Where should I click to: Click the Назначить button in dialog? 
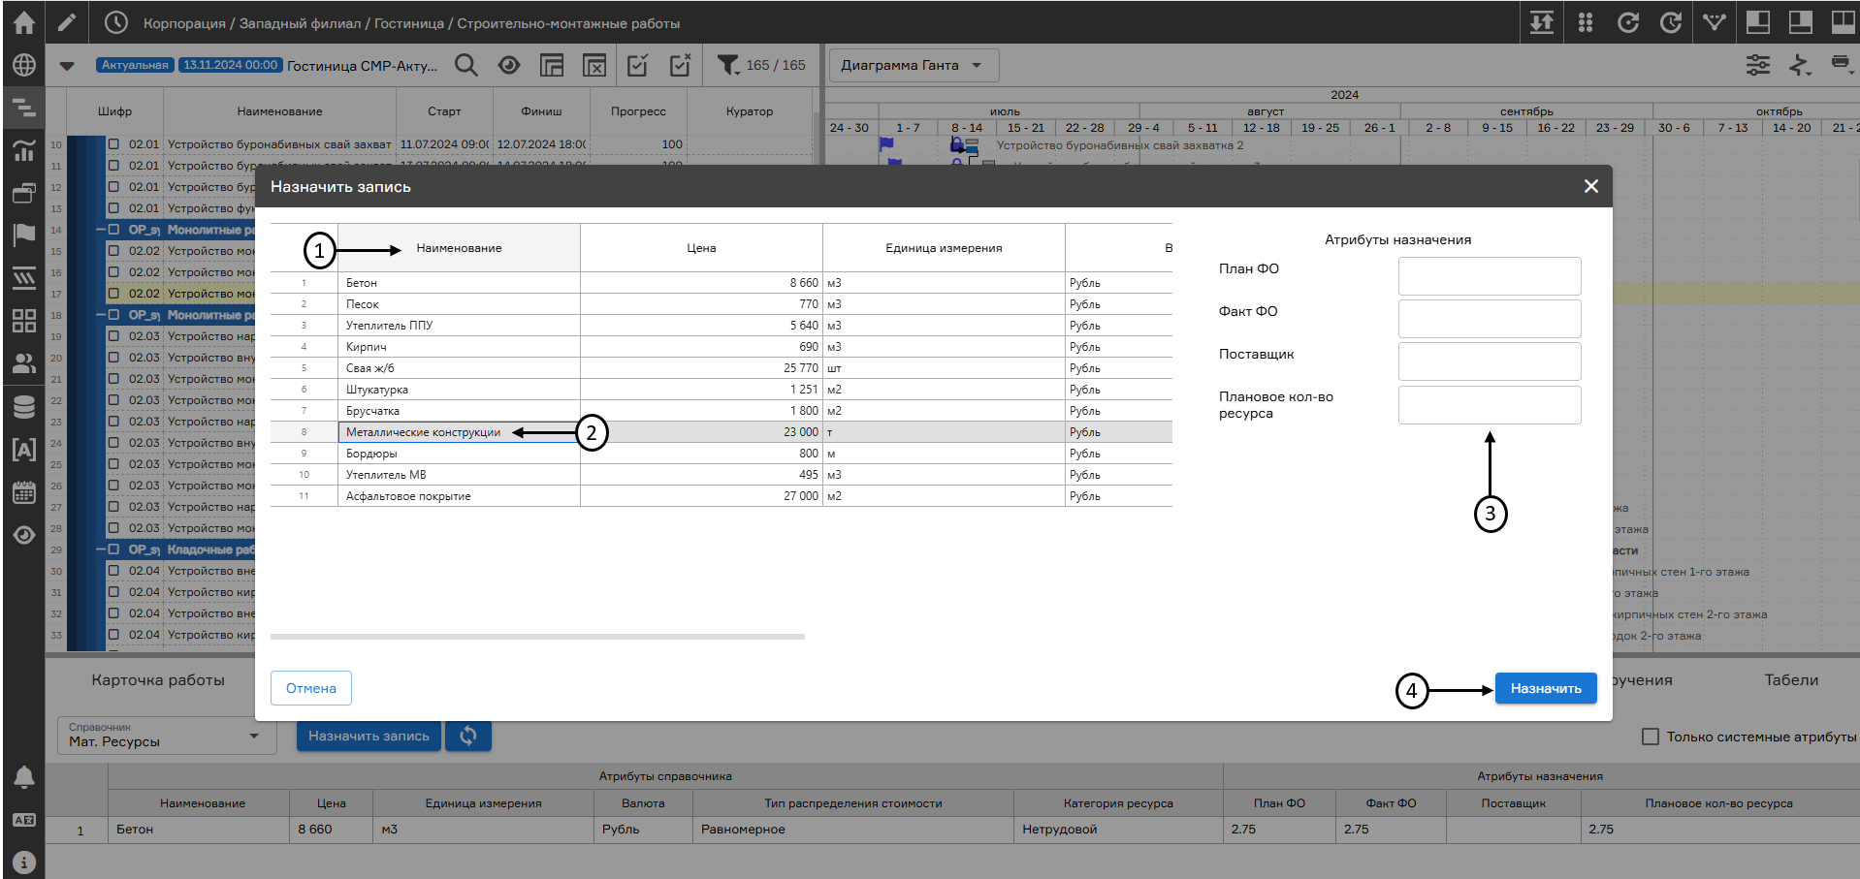pos(1546,688)
